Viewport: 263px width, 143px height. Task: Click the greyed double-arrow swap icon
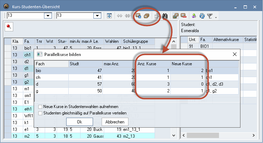point(120,16)
